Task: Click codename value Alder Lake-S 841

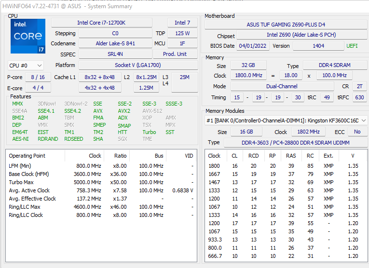Action: tap(115, 43)
